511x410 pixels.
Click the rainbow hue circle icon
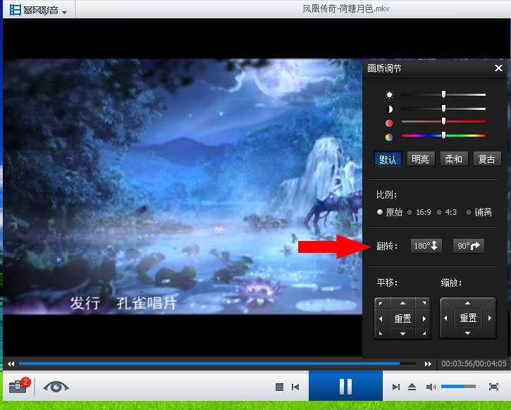(x=389, y=137)
